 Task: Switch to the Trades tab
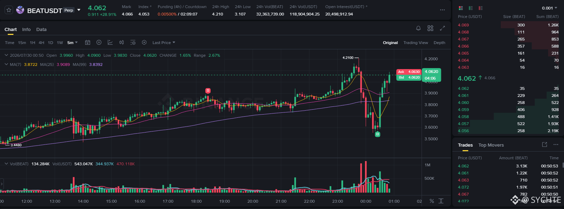[x=465, y=145]
